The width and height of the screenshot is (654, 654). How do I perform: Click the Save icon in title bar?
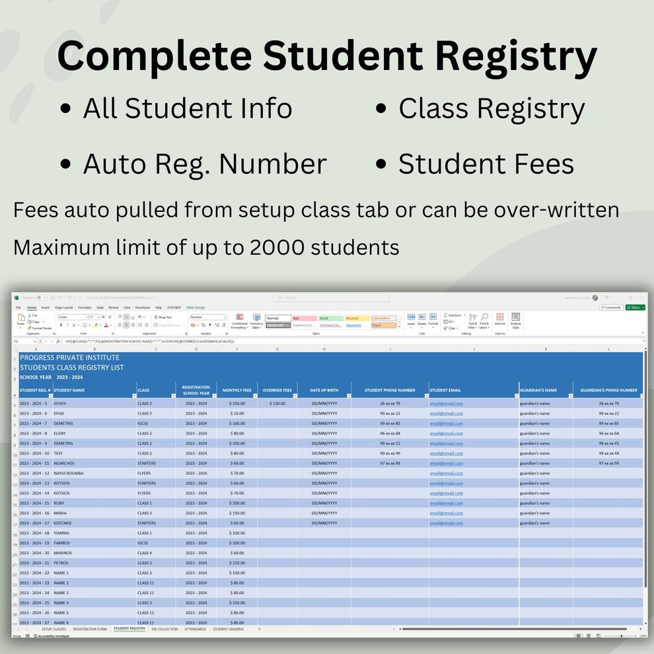pos(53,298)
